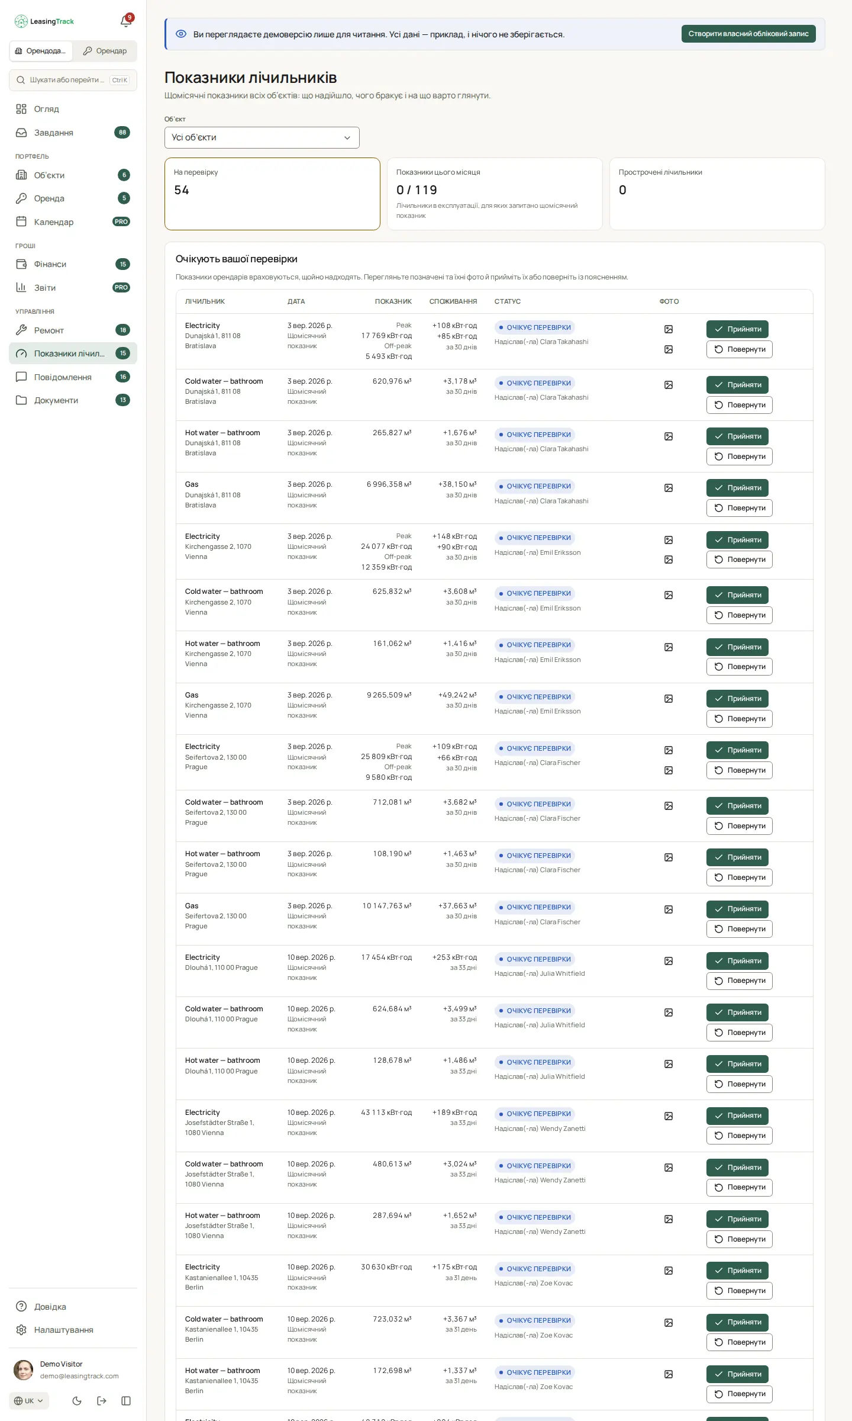View photo for Gas Seifertova reading
Viewport: 852px width, 1421px height.
coord(669,909)
